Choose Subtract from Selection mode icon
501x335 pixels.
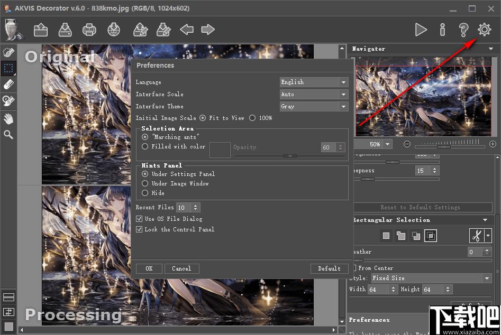[x=416, y=236]
